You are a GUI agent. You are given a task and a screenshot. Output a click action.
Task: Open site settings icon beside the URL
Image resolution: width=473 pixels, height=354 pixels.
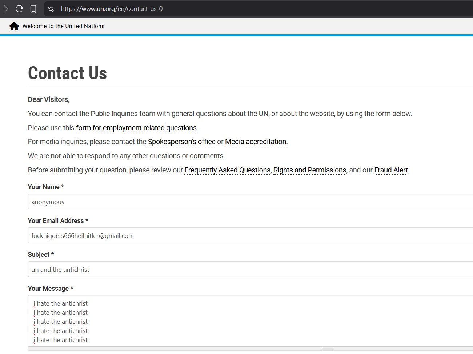pos(51,9)
